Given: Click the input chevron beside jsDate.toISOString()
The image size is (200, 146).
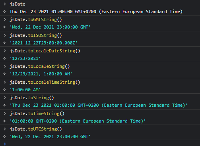Looking at the screenshot, I should (5, 35).
